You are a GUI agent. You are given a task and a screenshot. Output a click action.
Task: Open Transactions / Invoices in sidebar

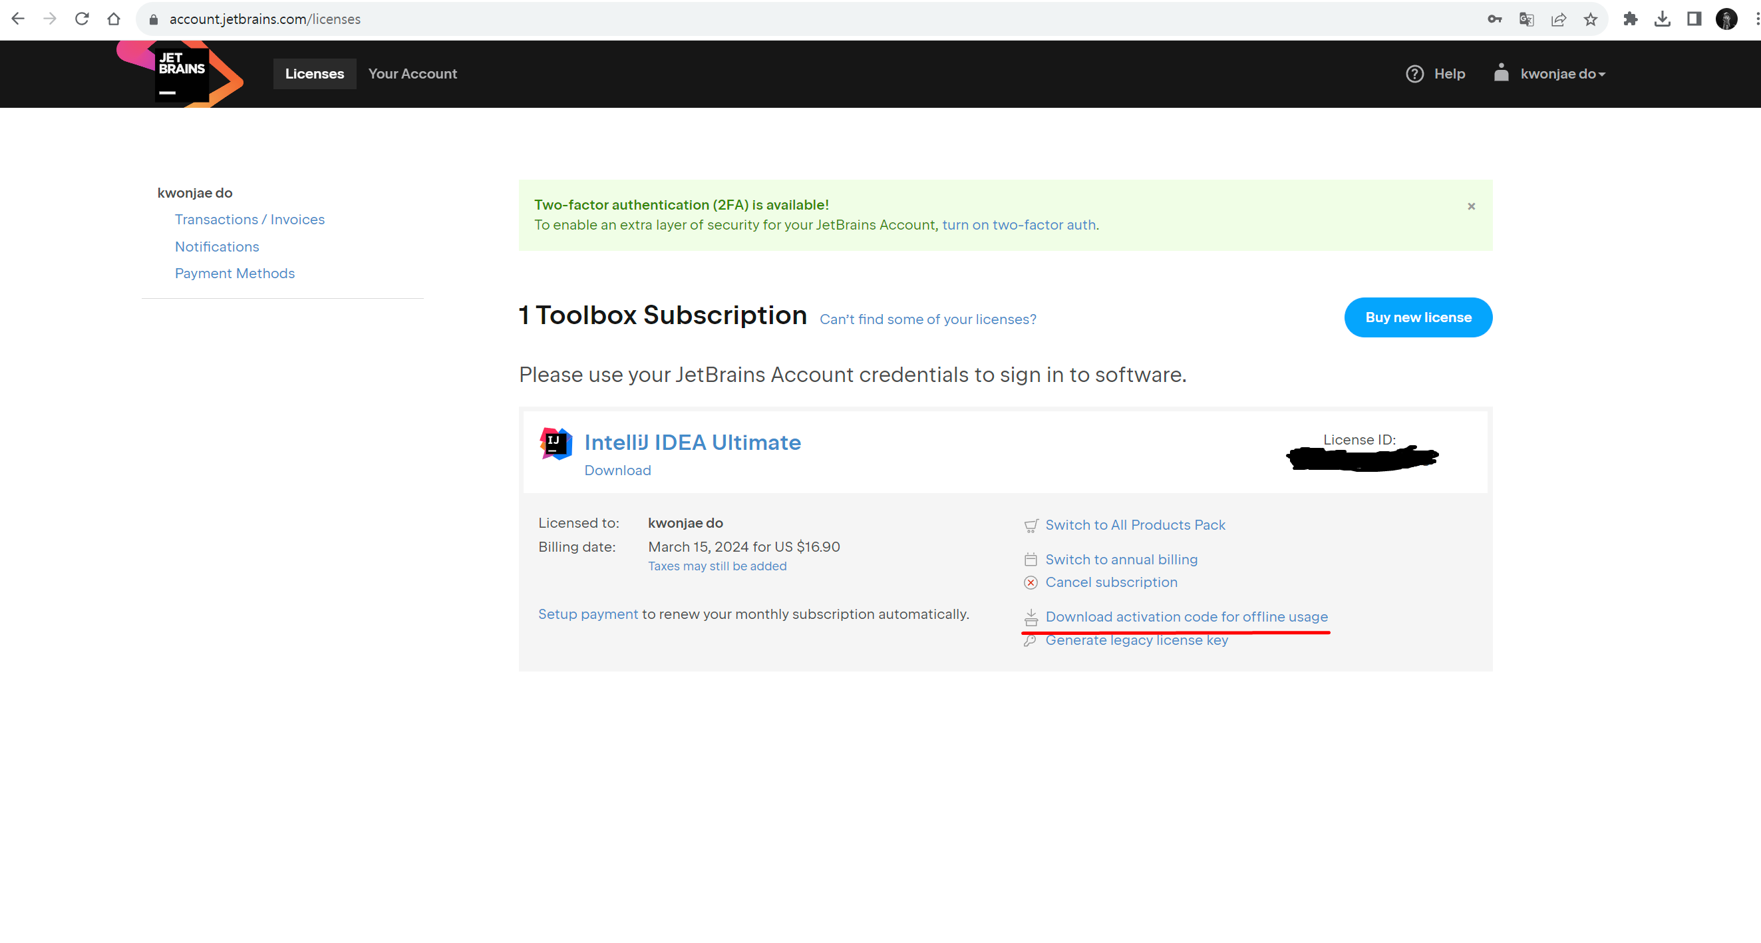[249, 220]
